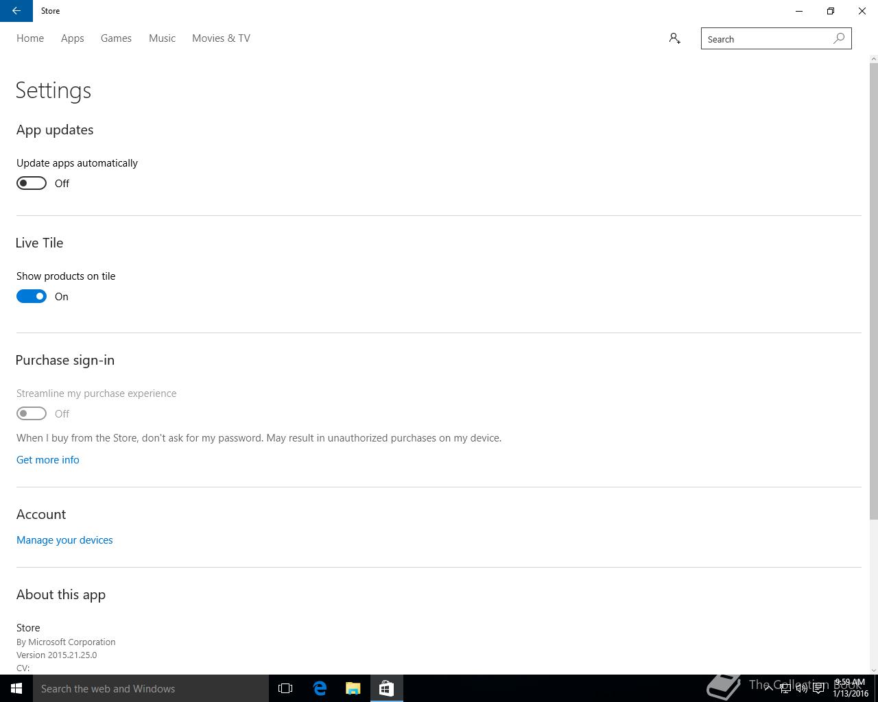Click the About this app heading
Image resolution: width=878 pixels, height=702 pixels.
click(x=61, y=594)
